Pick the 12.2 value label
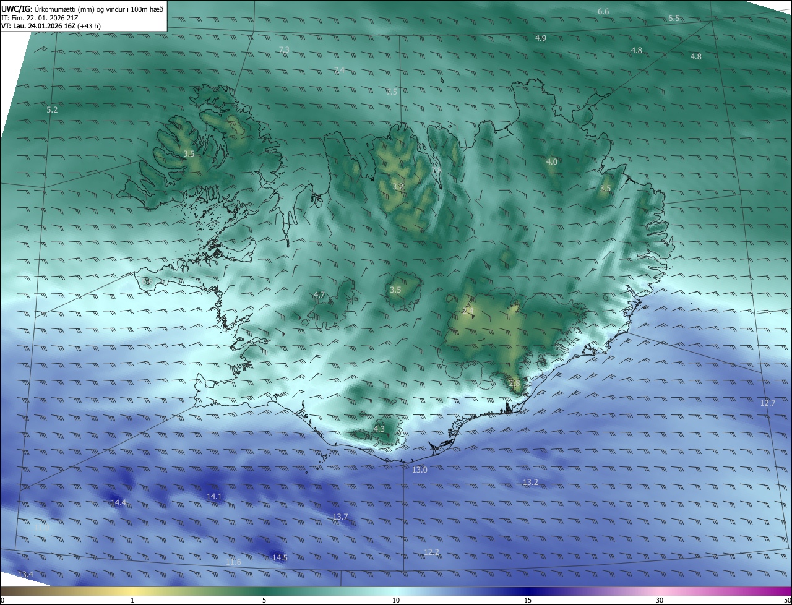 coord(431,552)
